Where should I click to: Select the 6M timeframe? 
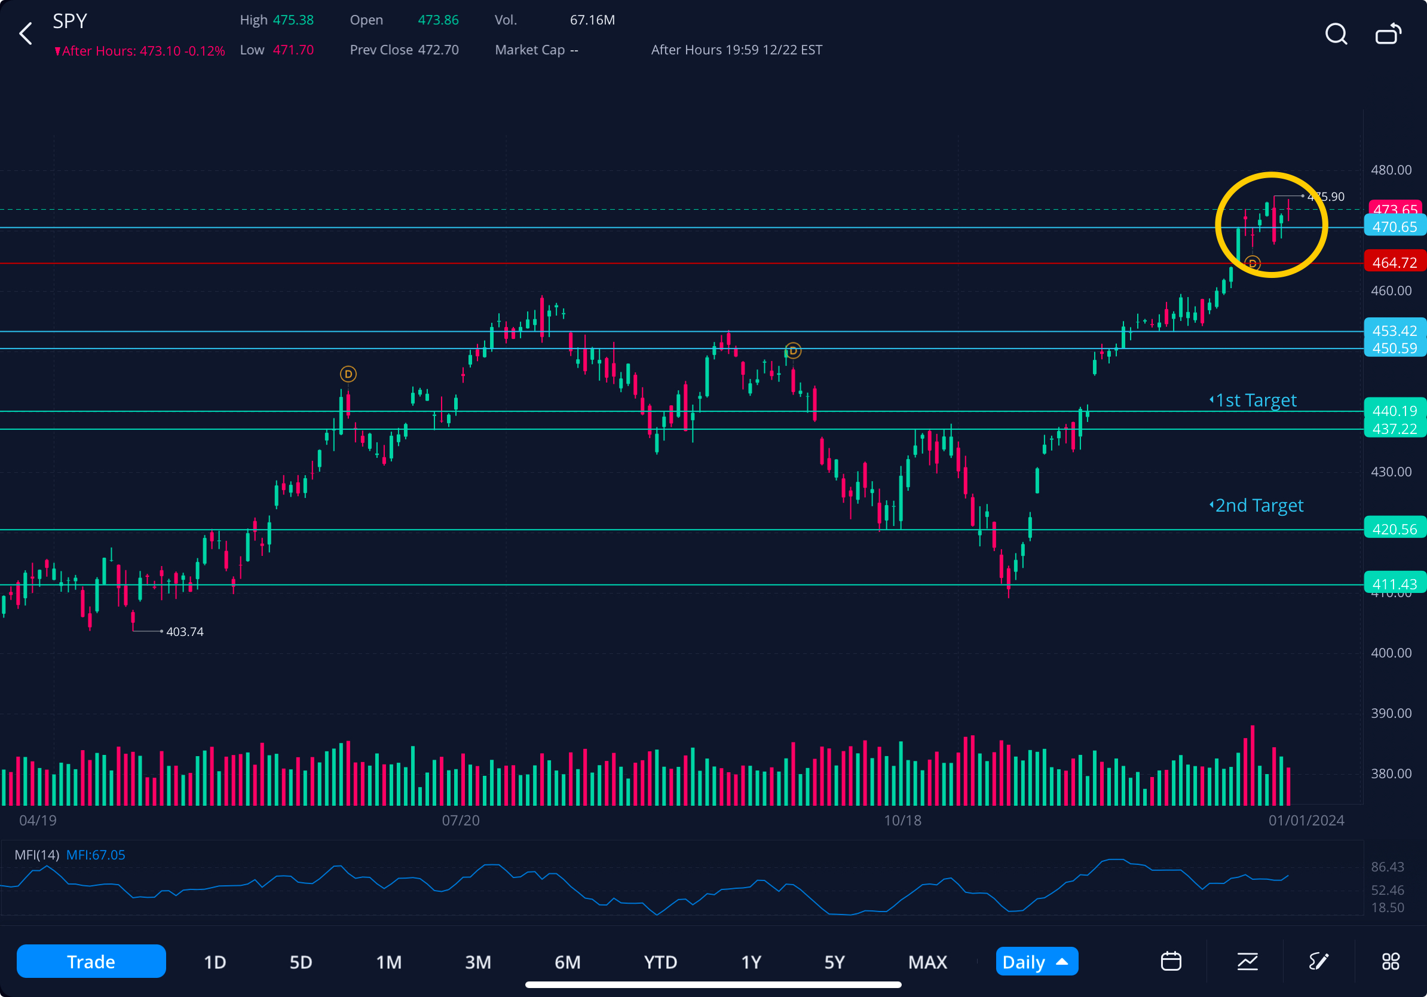tap(568, 962)
